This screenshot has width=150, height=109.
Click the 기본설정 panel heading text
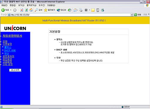[55, 32]
